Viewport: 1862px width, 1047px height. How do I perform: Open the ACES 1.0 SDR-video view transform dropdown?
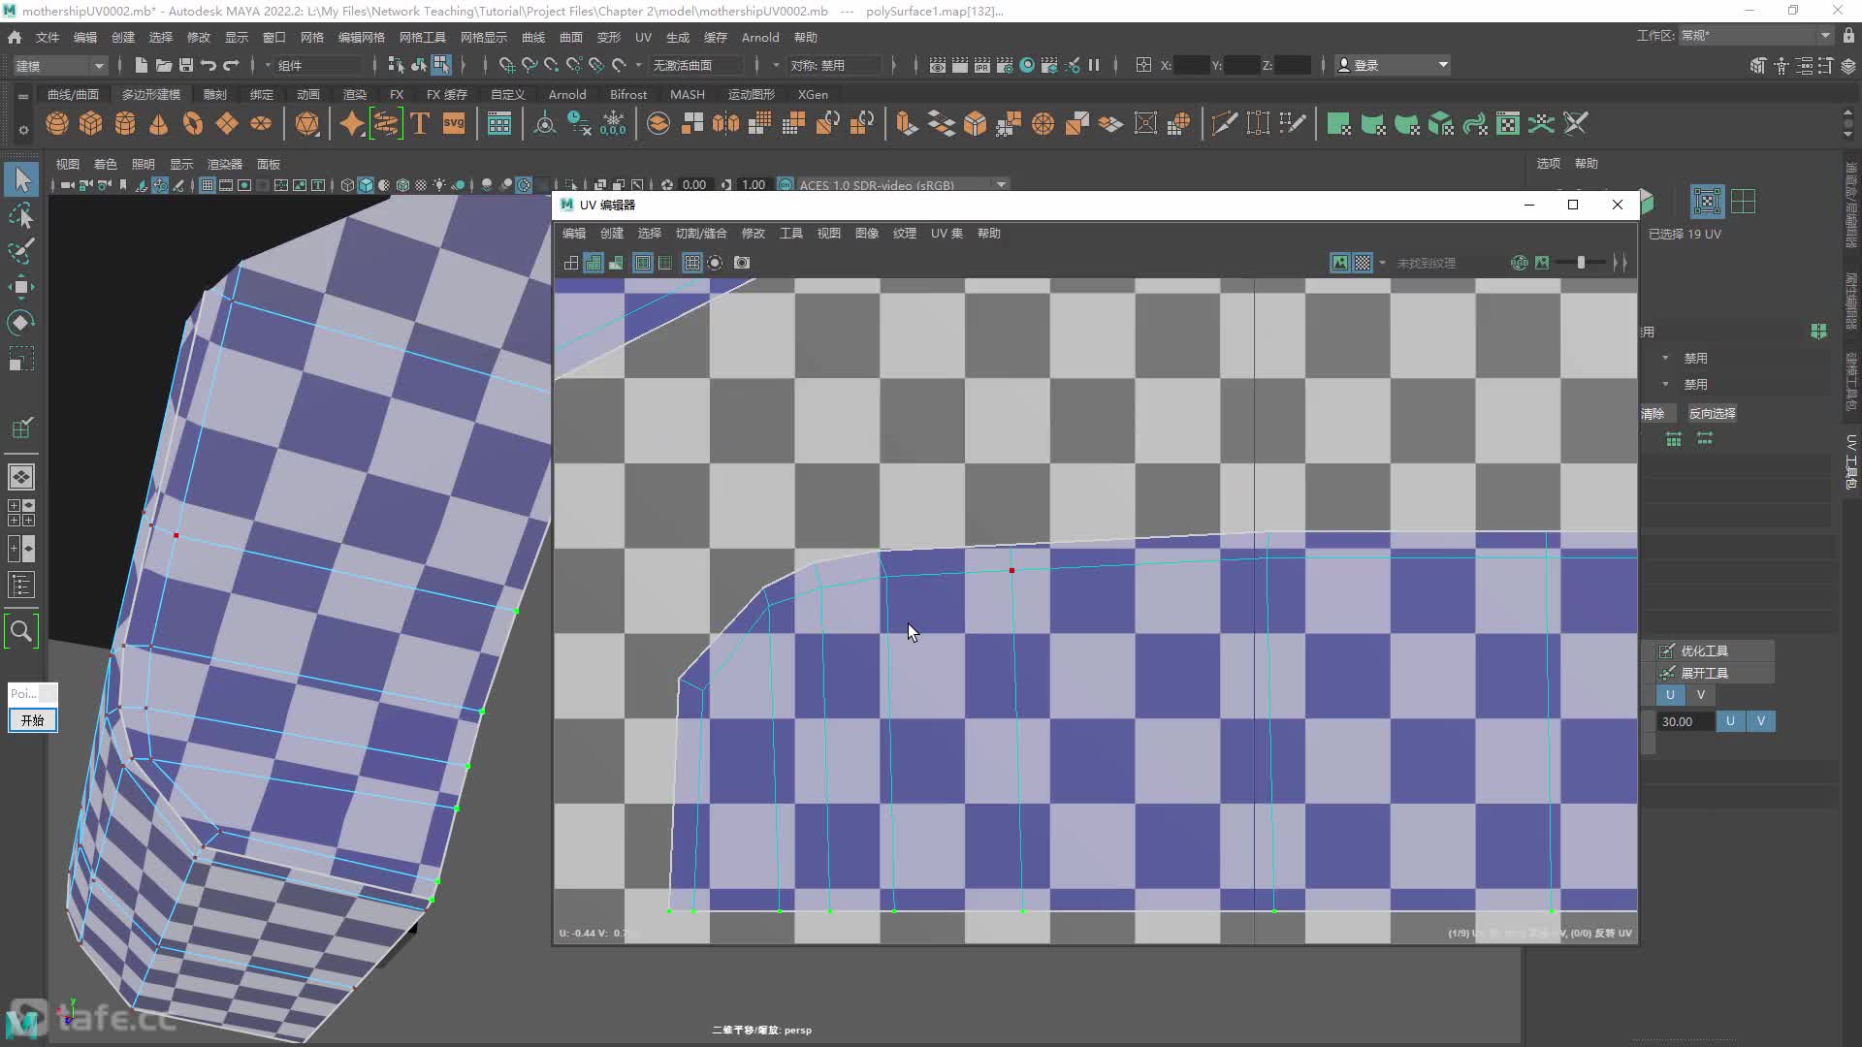click(902, 184)
